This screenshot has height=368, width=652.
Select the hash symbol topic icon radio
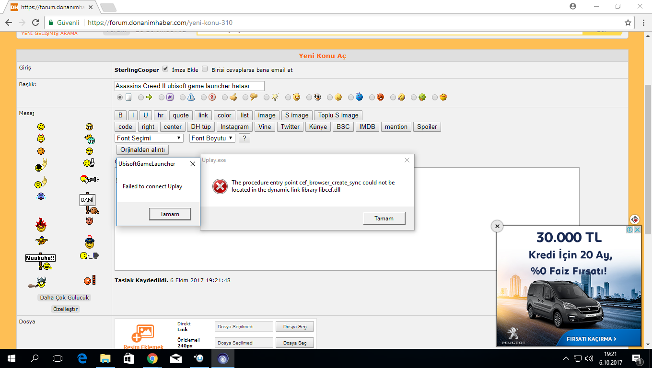162,97
